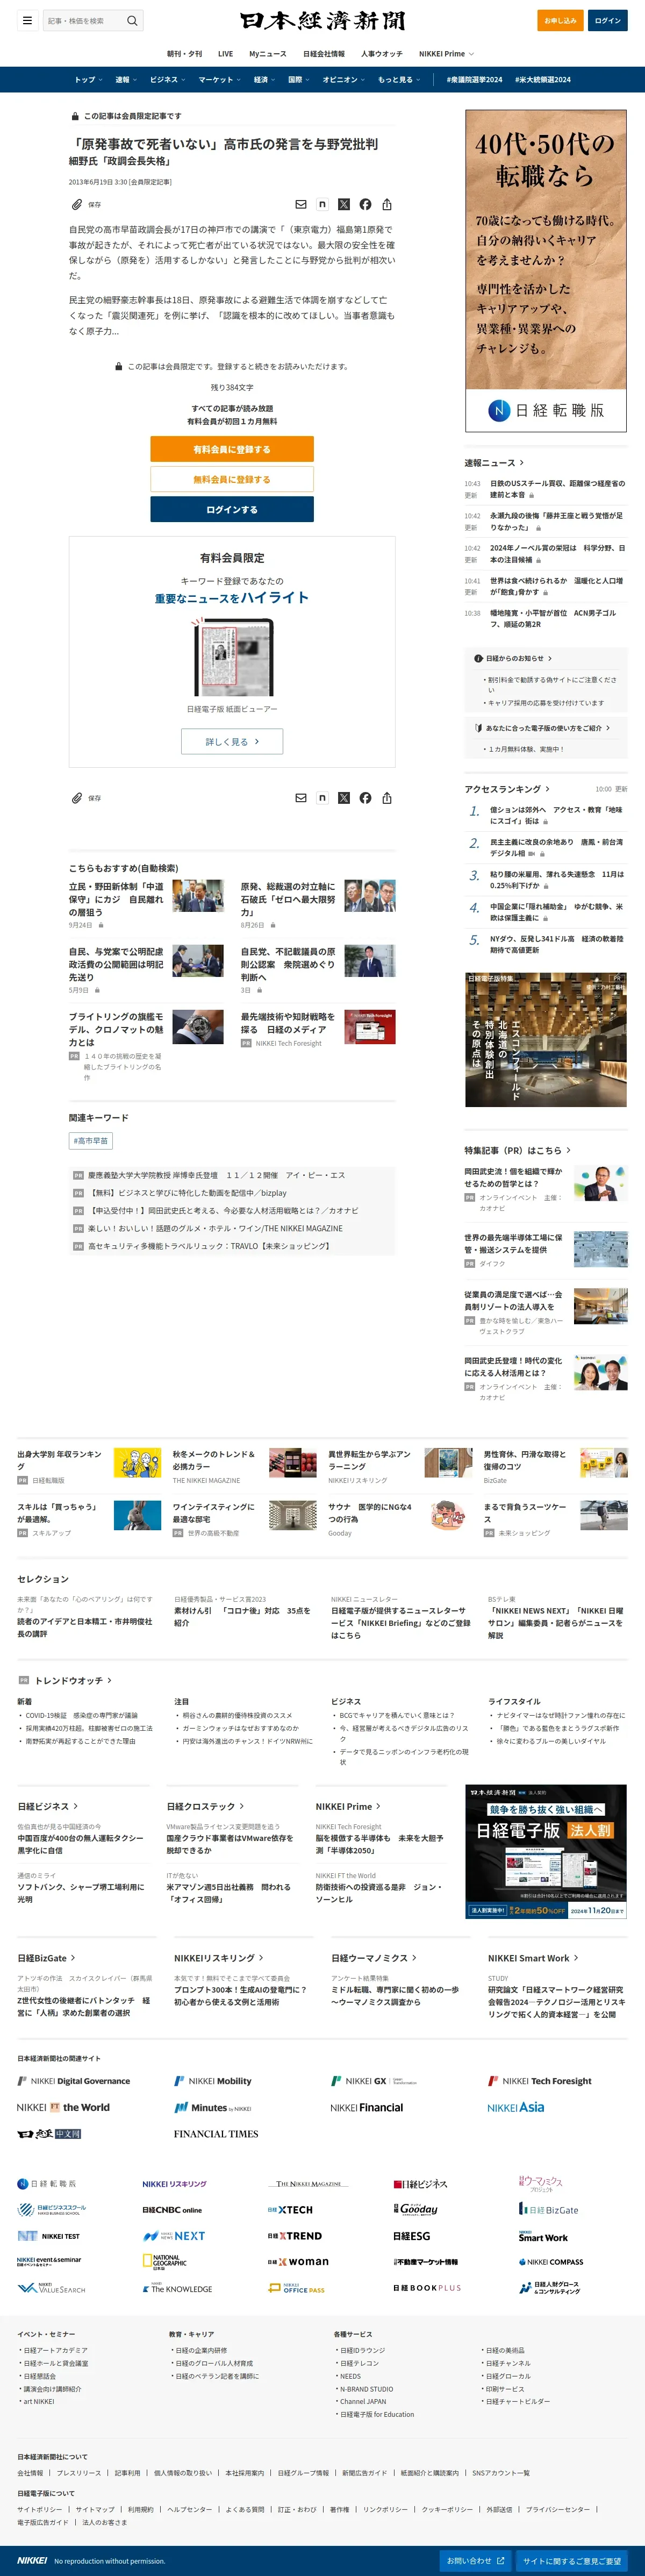Expand the もっと見る navigation dropdown
This screenshot has height=2576, width=645.
398,79
